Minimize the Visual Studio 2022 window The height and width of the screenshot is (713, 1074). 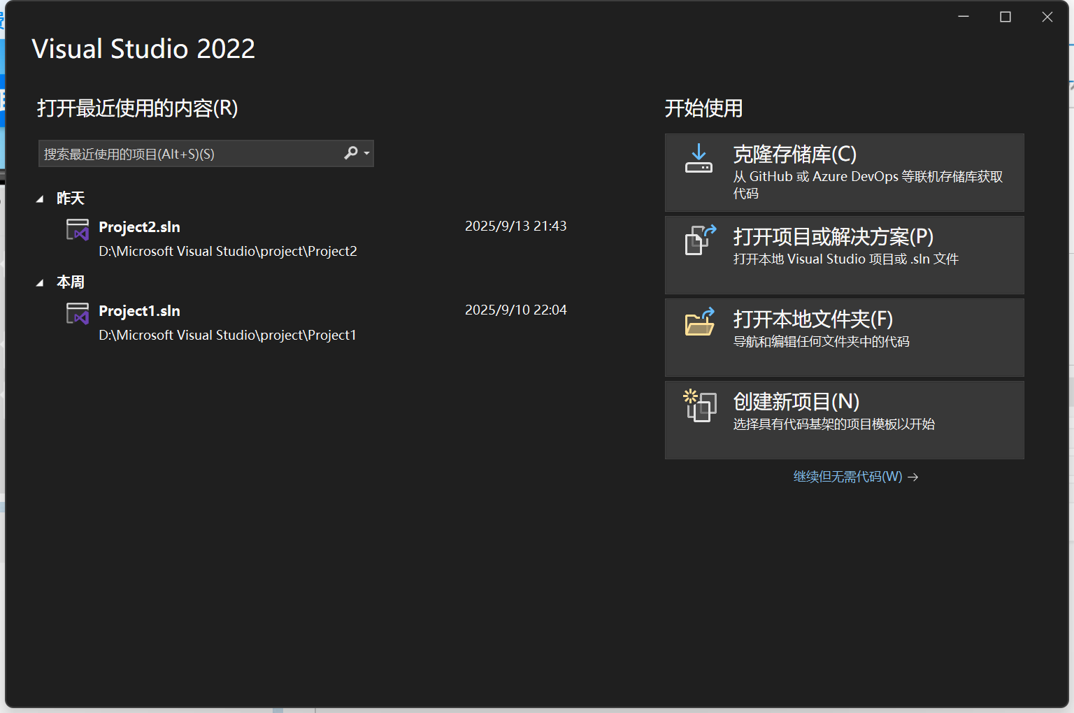[x=964, y=17]
